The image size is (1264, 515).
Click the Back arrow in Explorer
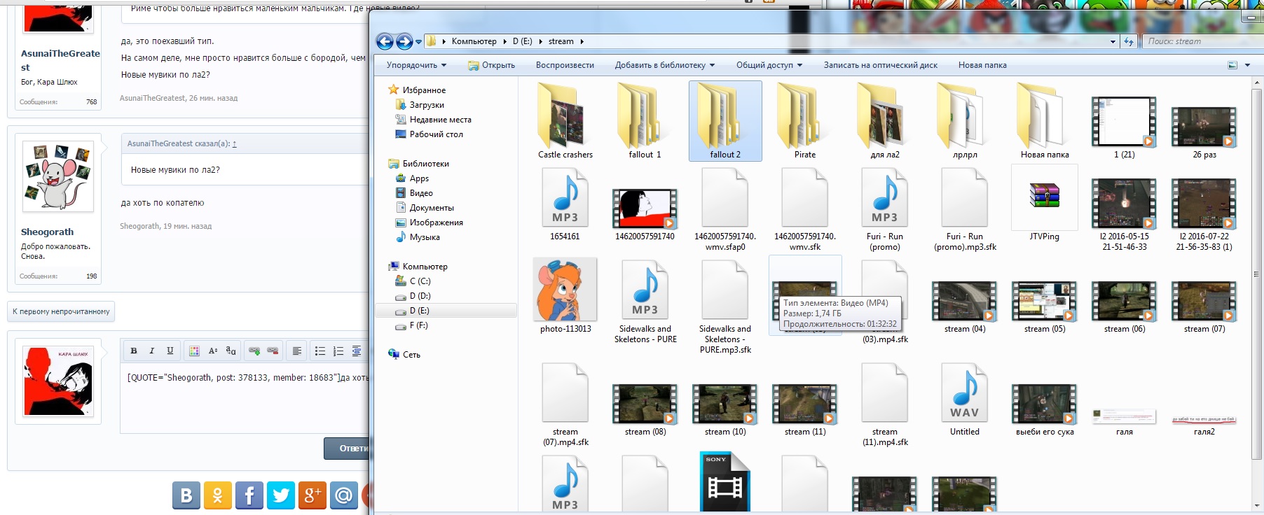[385, 42]
